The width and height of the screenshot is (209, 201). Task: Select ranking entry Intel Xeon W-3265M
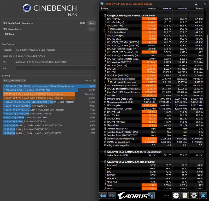49,90
